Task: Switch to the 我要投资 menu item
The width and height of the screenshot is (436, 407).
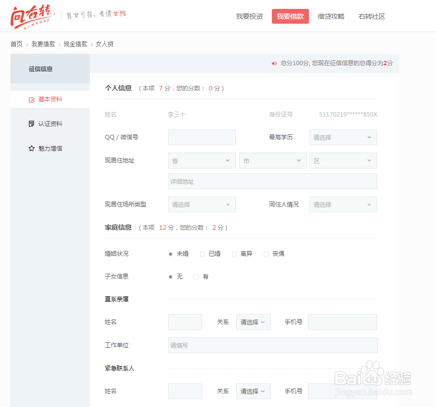Action: pyautogui.click(x=249, y=16)
